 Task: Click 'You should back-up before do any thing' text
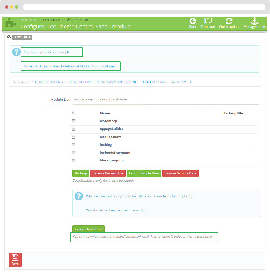pos(116,210)
